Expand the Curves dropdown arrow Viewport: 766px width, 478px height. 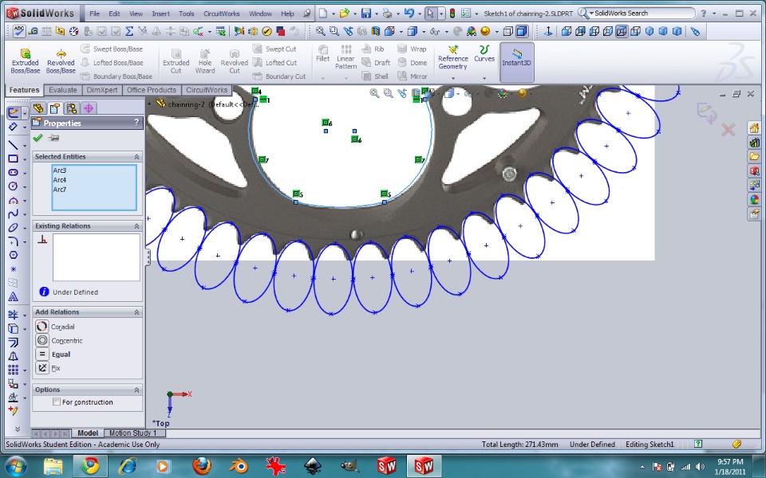click(x=484, y=79)
